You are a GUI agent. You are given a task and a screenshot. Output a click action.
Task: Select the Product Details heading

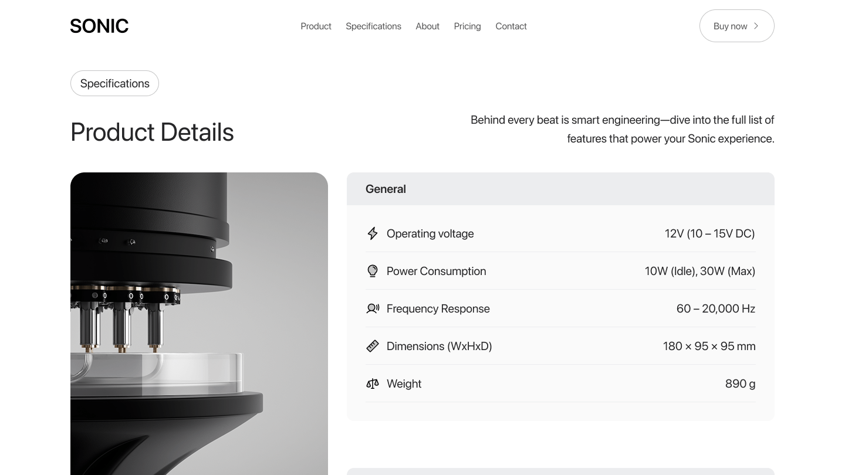pos(152,132)
